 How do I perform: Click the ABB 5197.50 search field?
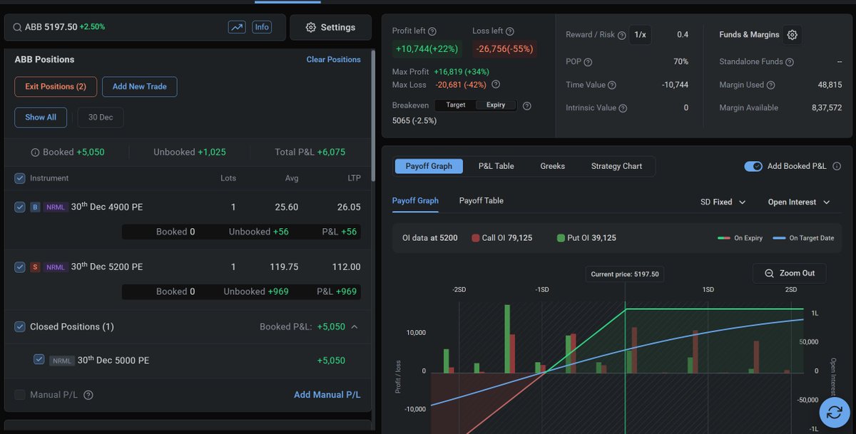(x=145, y=27)
